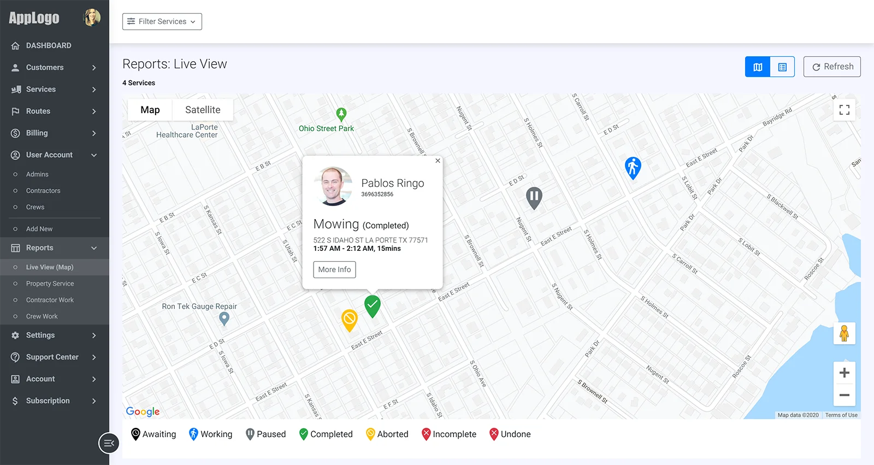
Task: Switch to the Map tab
Action: [150, 110]
